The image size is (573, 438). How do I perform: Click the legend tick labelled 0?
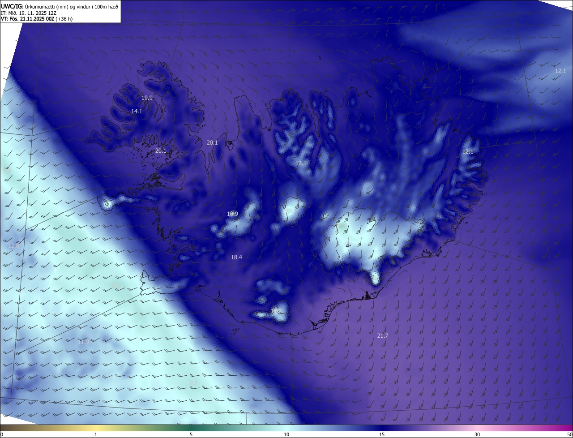tap(1, 434)
